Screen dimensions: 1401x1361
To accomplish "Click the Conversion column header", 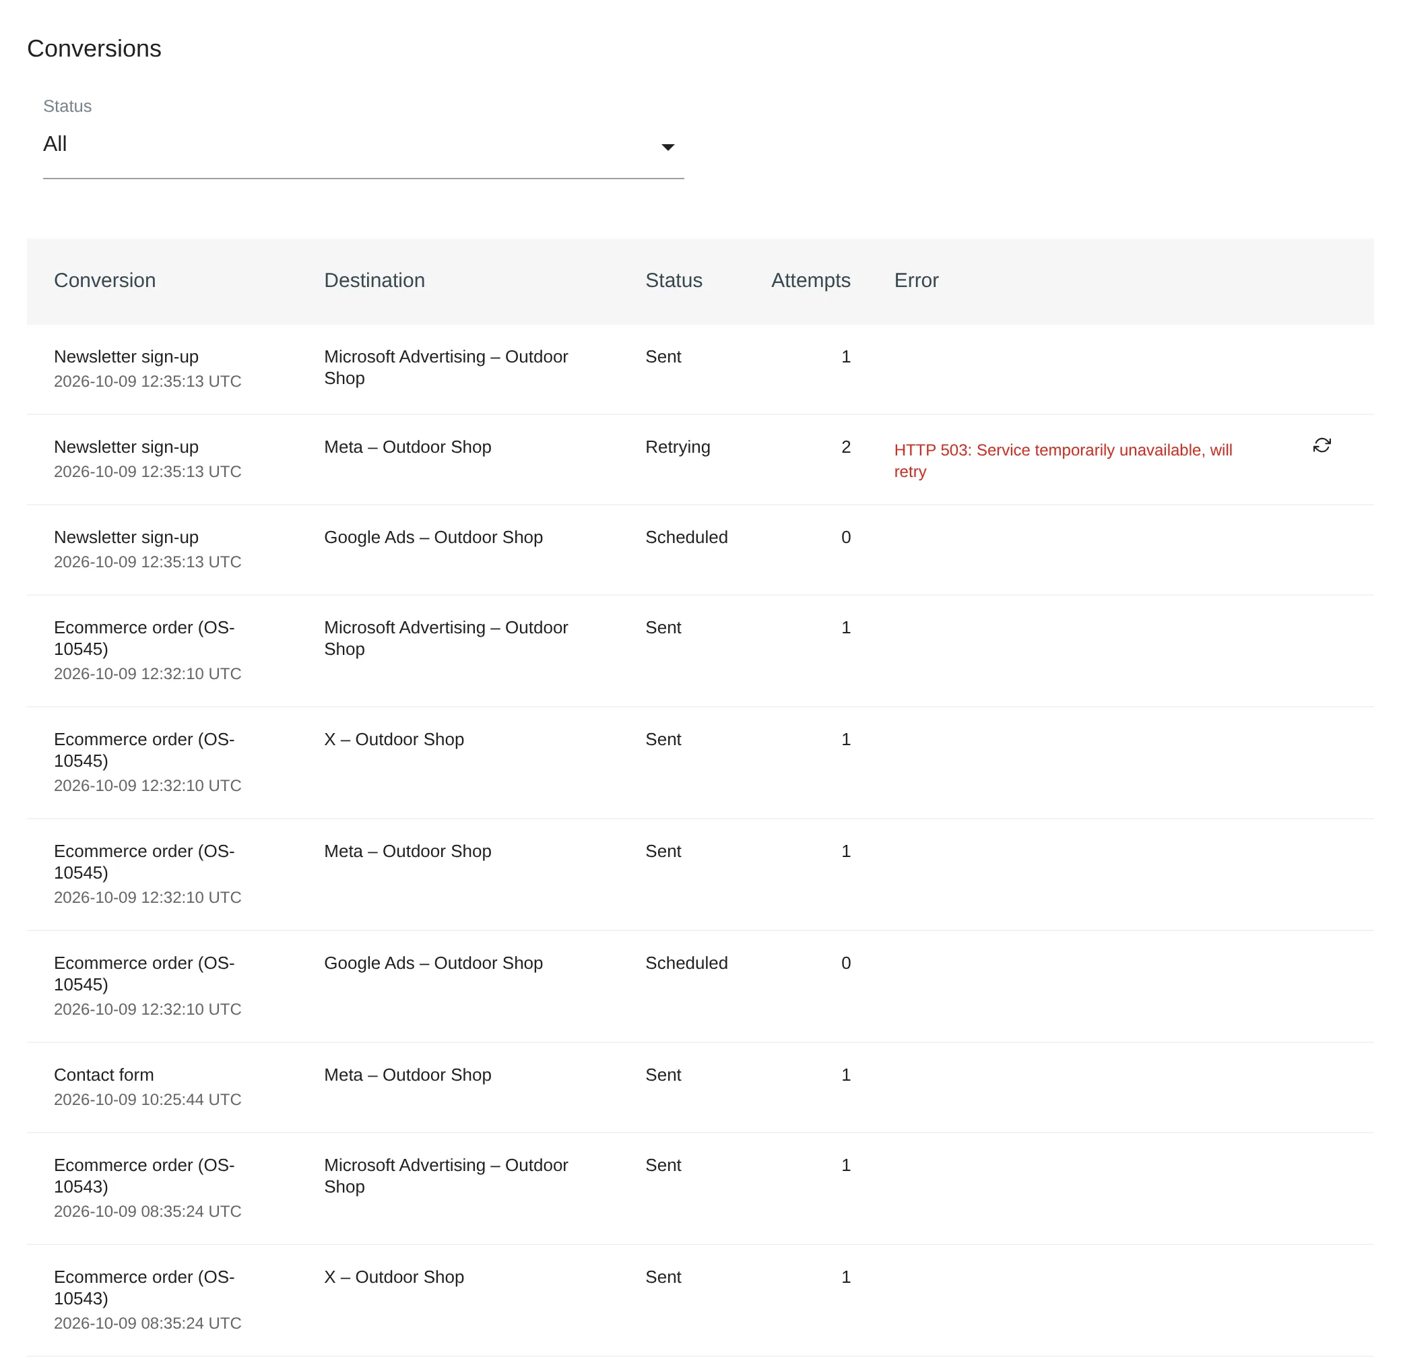I will 105,280.
